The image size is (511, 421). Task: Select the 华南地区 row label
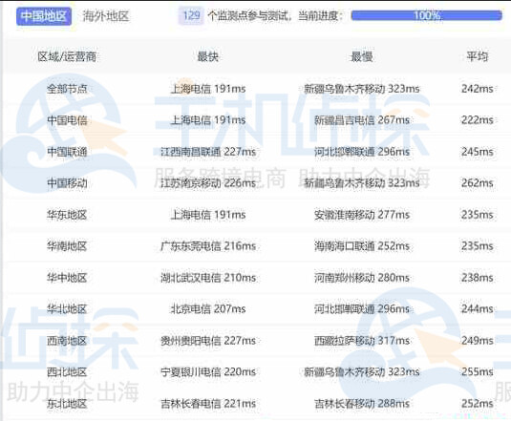pyautogui.click(x=67, y=246)
